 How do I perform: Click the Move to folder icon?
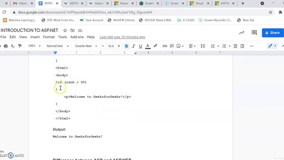(72, 31)
